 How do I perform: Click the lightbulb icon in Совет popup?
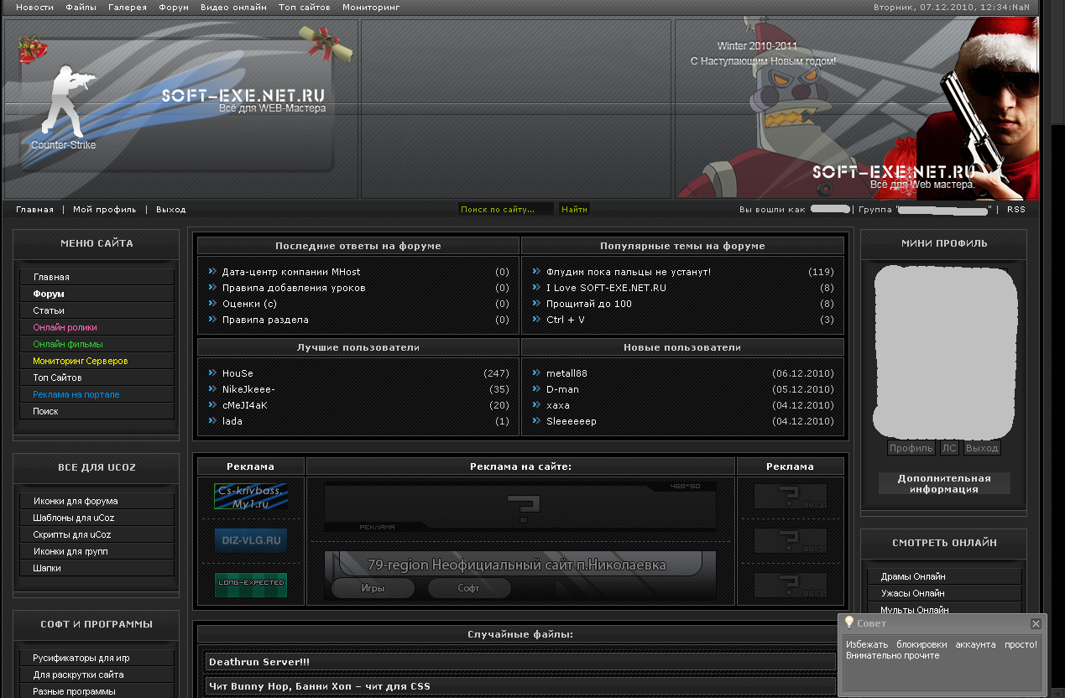pos(849,622)
